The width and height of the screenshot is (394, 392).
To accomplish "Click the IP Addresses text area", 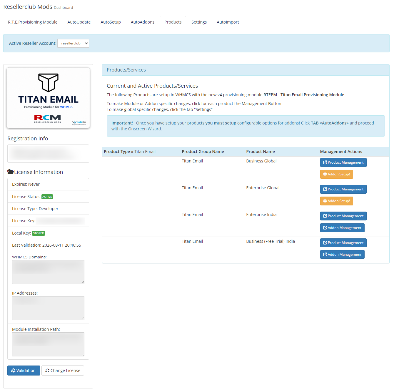I will (48, 308).
